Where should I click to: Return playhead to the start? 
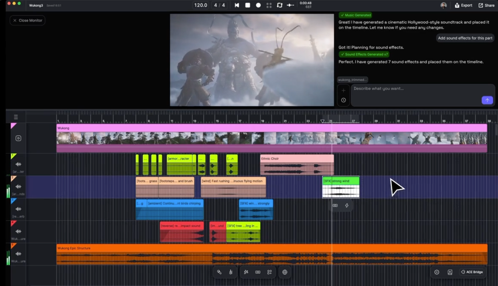click(x=237, y=5)
